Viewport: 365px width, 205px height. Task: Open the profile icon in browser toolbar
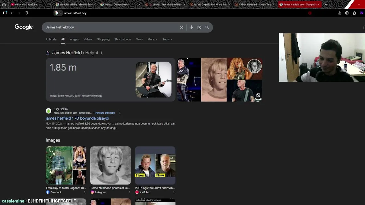(347, 13)
